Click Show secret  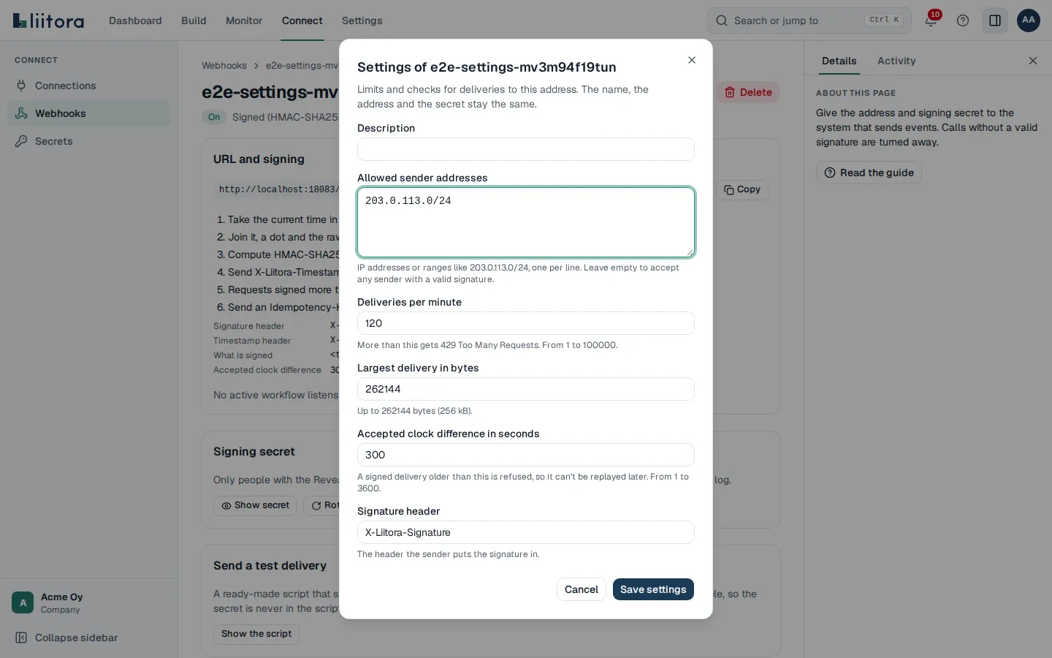(x=256, y=505)
